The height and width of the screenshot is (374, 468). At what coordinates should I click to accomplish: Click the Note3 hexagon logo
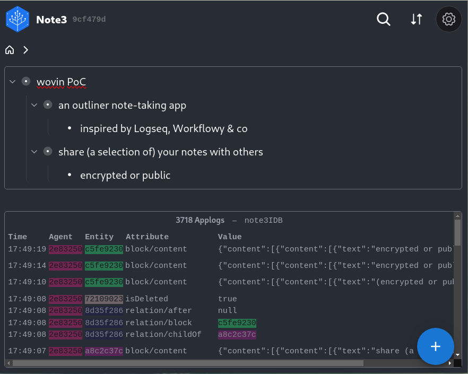(x=18, y=19)
